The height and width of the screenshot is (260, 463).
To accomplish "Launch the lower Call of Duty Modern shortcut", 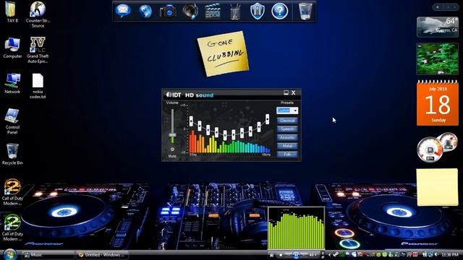I will pos(12,227).
